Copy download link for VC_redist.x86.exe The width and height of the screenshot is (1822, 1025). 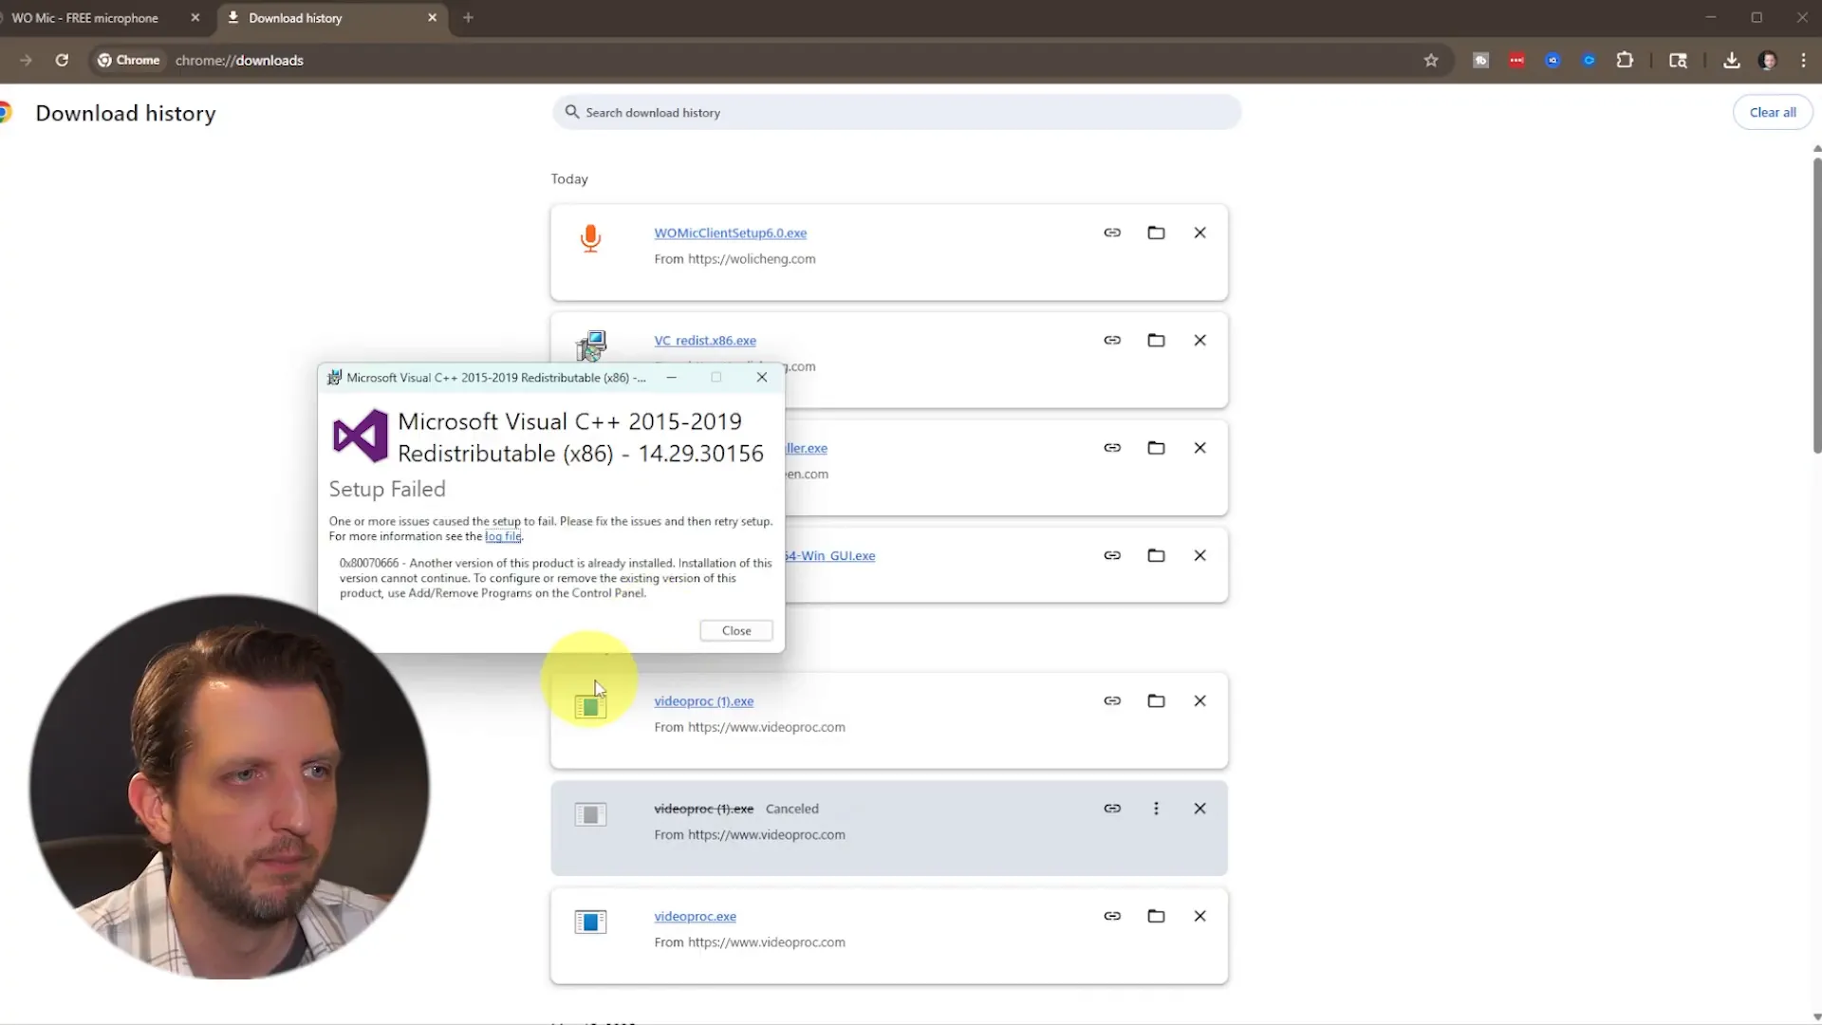click(1112, 340)
